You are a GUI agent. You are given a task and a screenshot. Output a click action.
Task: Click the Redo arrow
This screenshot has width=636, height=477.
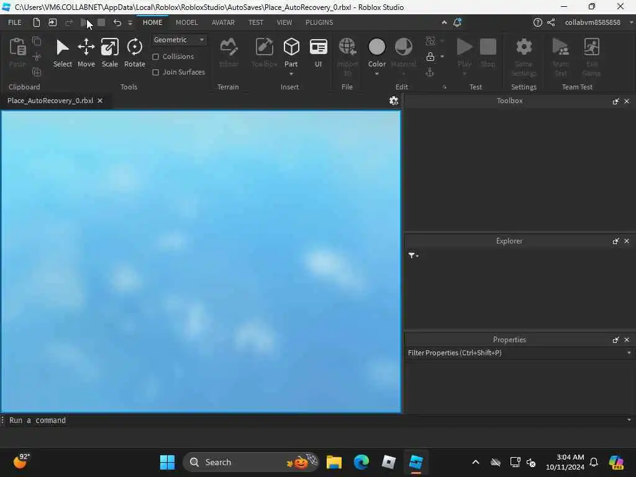click(x=69, y=22)
